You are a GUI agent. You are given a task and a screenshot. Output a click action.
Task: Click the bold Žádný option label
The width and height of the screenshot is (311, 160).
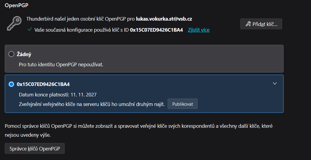point(24,54)
